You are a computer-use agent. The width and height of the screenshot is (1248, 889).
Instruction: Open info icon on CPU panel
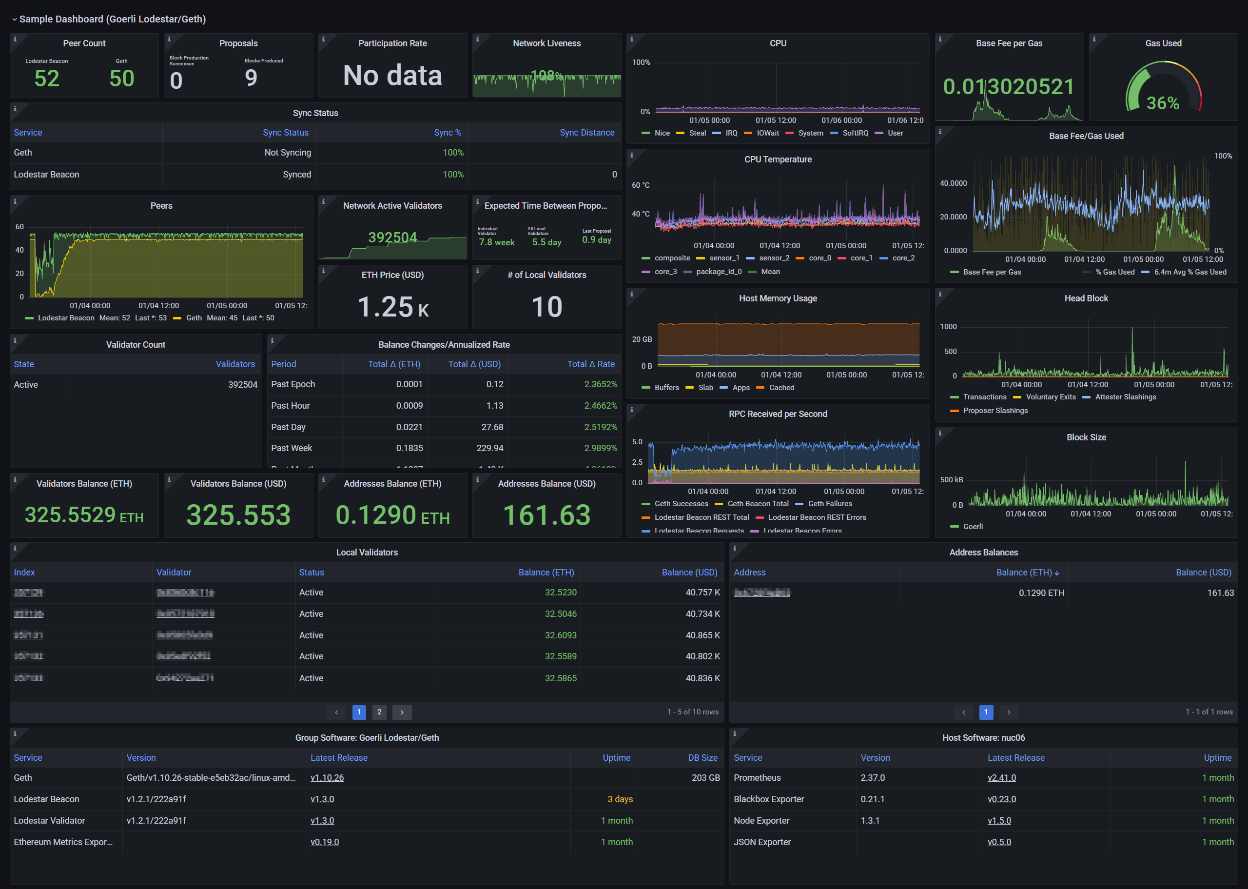632,40
